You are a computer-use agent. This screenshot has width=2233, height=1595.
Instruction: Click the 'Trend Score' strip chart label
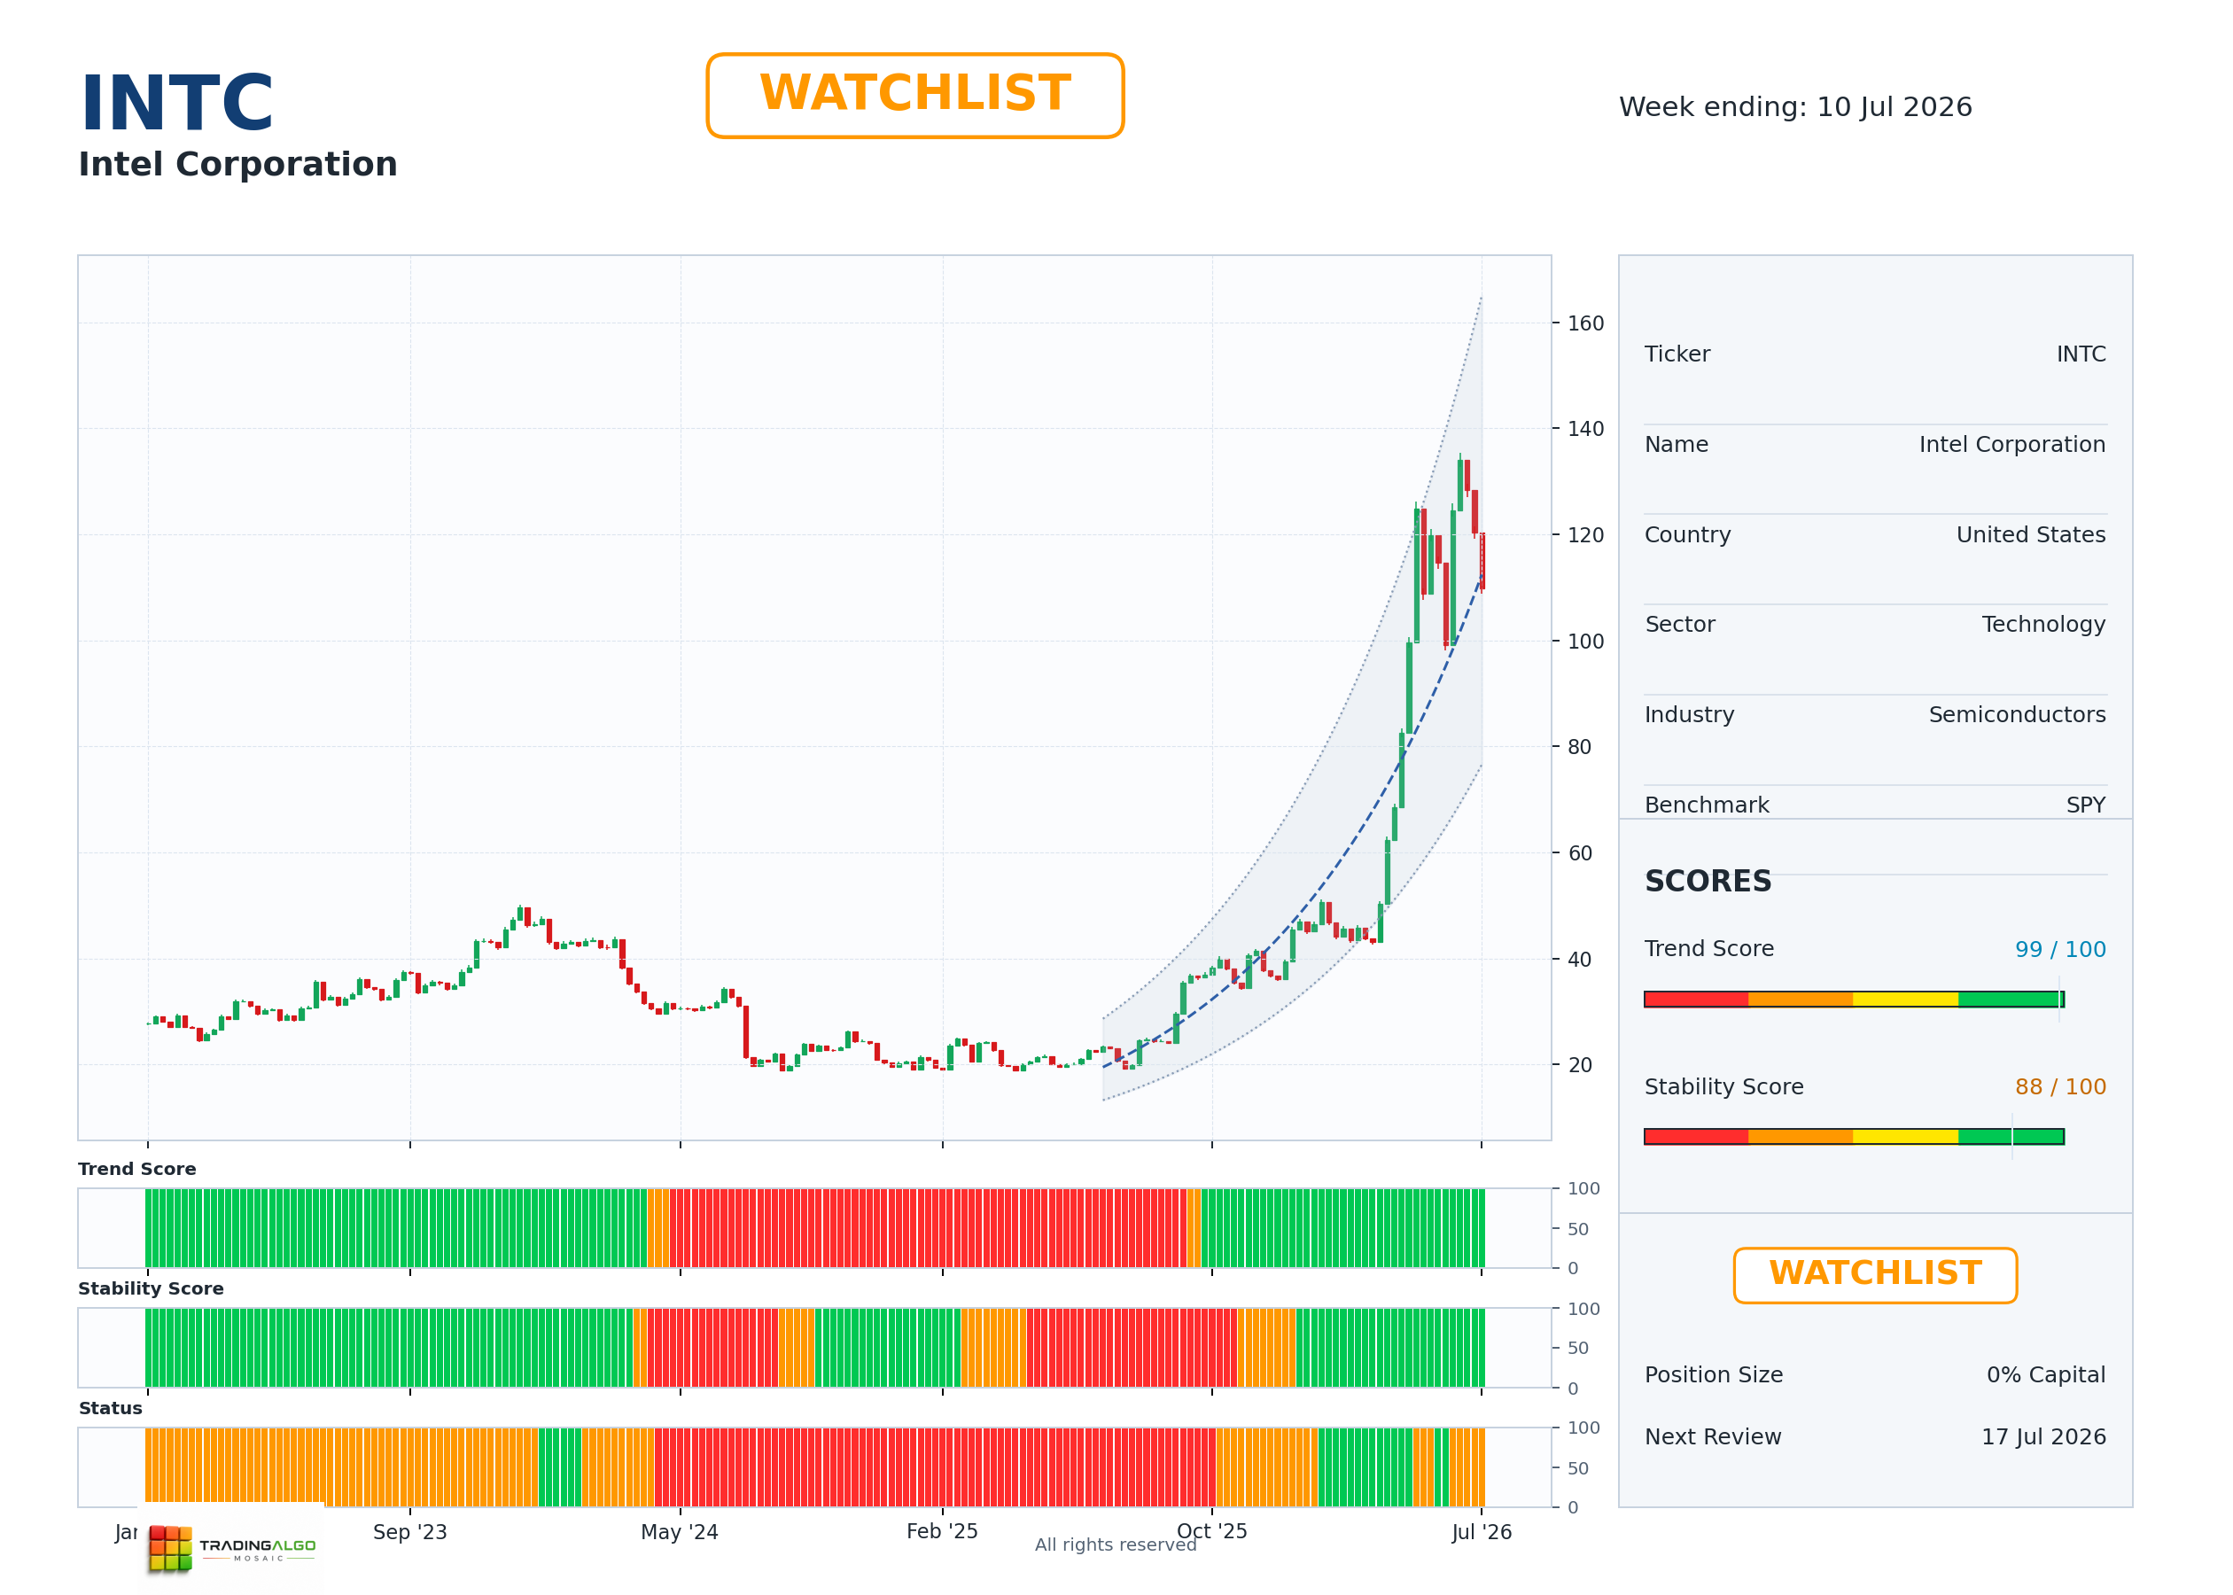(136, 1169)
